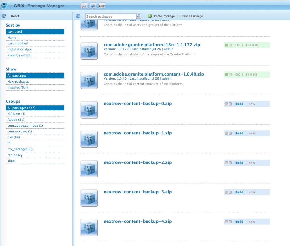290x246 pixels.
Task: Click the Reset button
Action: pyautogui.click(x=15, y=16)
